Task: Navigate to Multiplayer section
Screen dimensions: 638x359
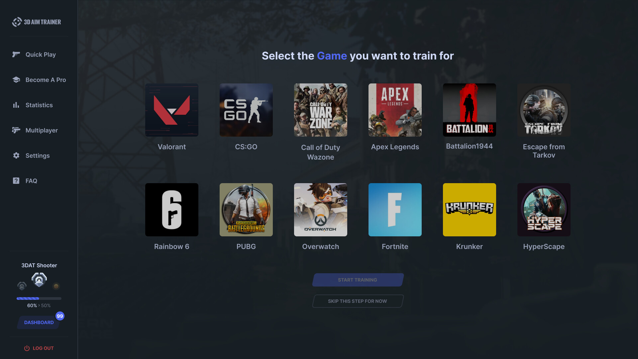Action: click(x=42, y=130)
